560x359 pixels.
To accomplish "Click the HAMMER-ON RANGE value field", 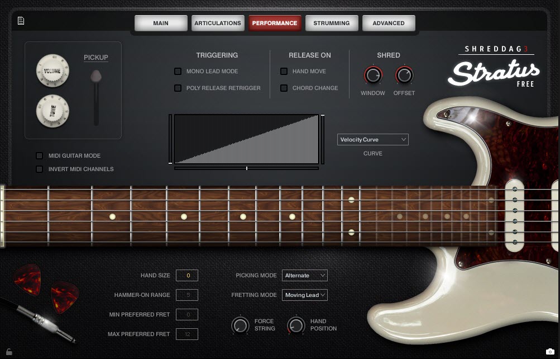I will [x=187, y=295].
